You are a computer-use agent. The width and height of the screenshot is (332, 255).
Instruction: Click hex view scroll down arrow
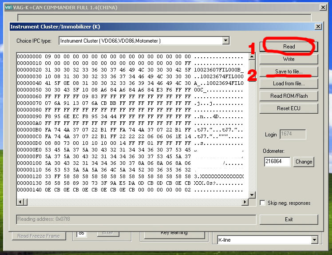tap(252, 195)
